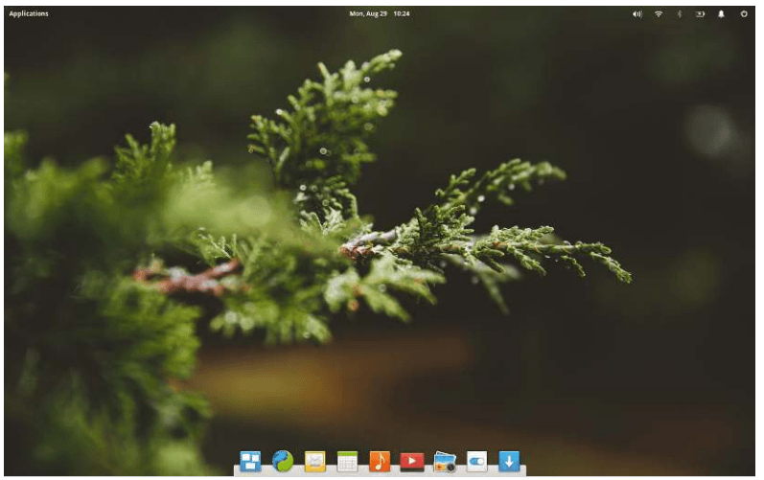764x480 pixels.
Task: Launch the web browser from the dock
Action: coord(283,461)
